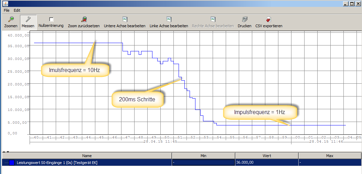
Task: Enable the Nullzentrierung checkbox
Action: click(51, 20)
